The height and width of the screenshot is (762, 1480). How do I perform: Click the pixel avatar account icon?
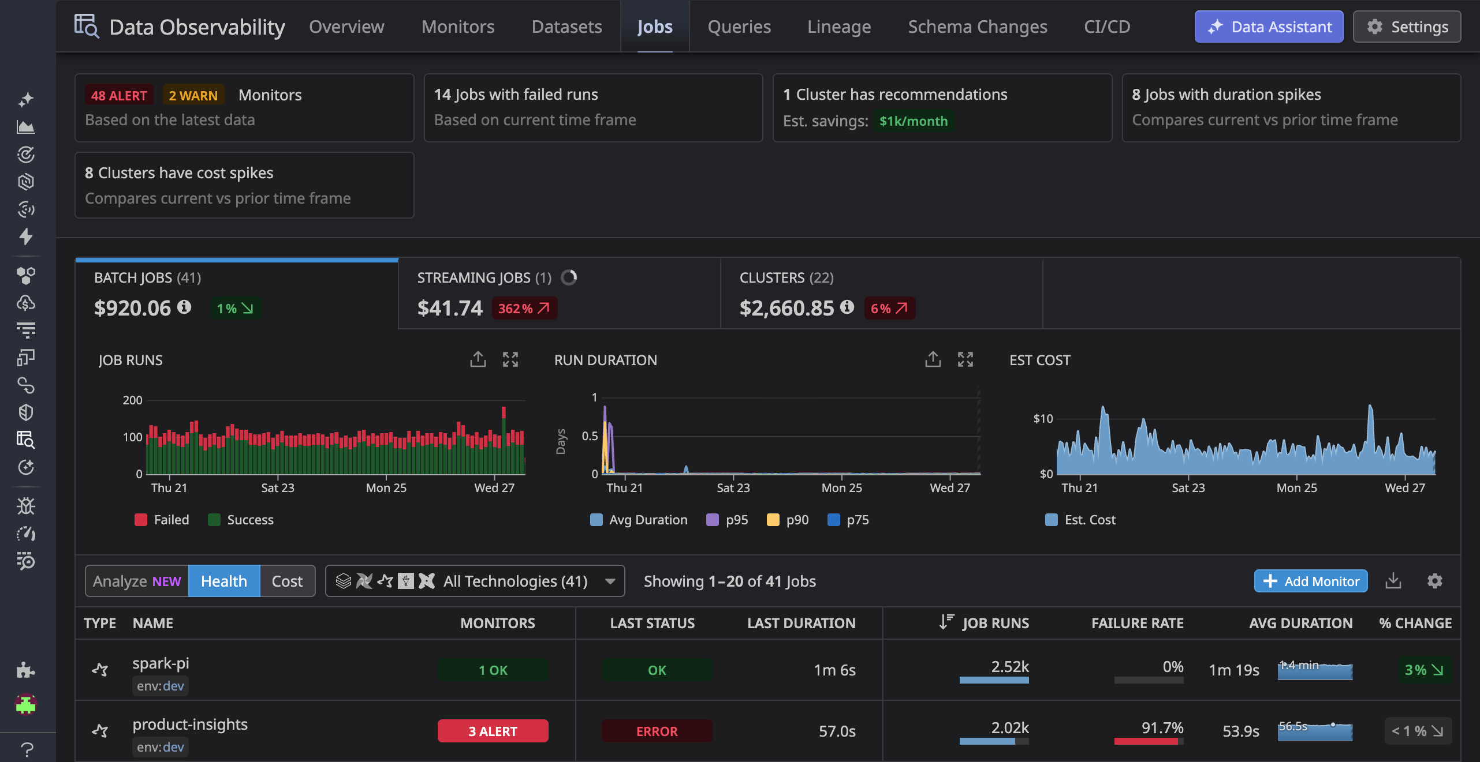coord(26,704)
